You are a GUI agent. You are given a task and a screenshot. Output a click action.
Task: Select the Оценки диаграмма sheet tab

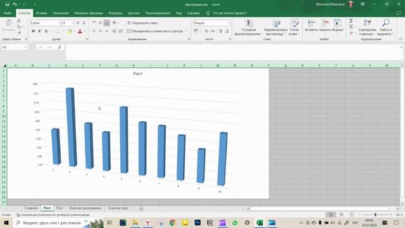pyautogui.click(x=85, y=208)
